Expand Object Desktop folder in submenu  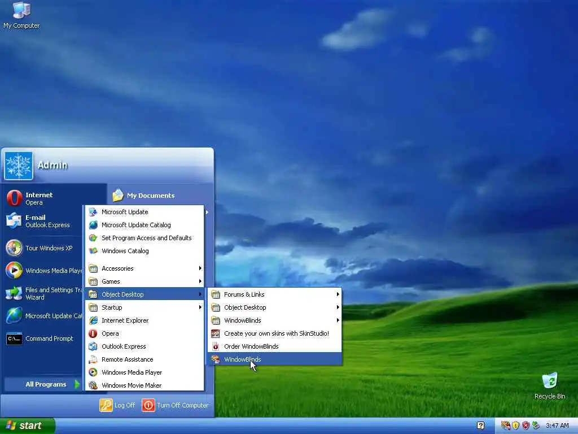pyautogui.click(x=275, y=307)
